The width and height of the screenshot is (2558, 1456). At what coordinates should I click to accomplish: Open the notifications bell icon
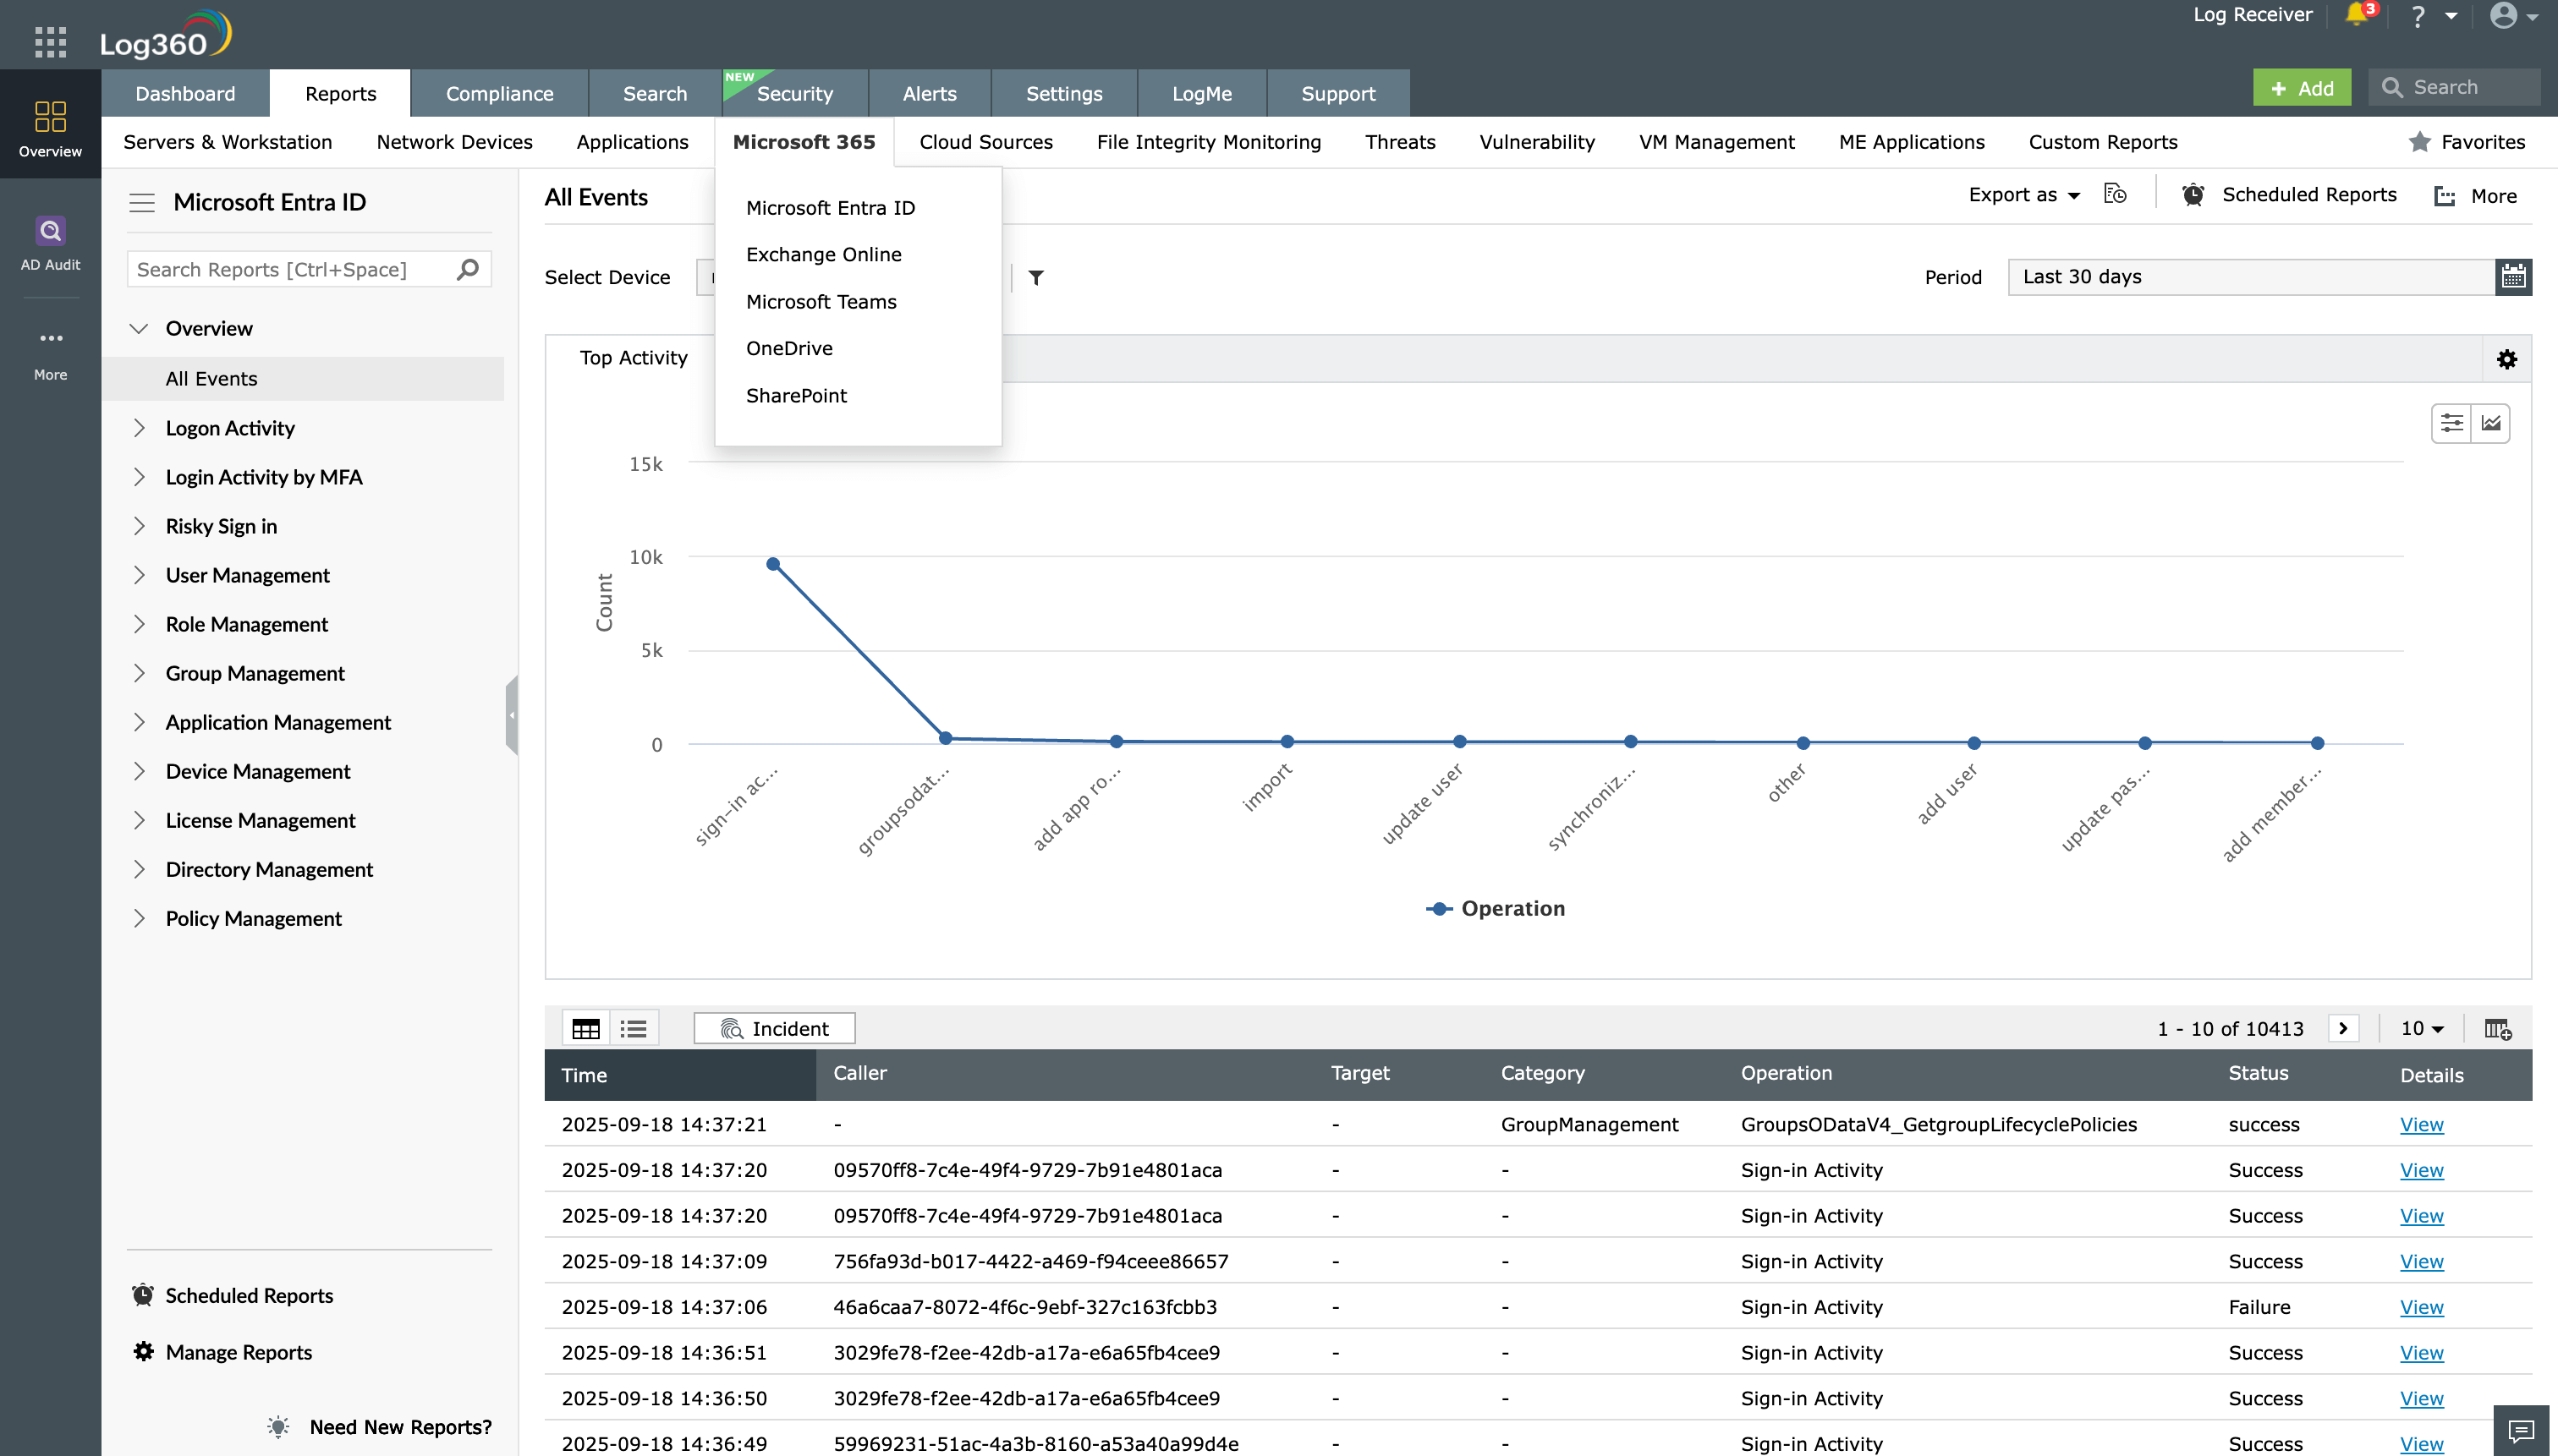(x=2356, y=16)
